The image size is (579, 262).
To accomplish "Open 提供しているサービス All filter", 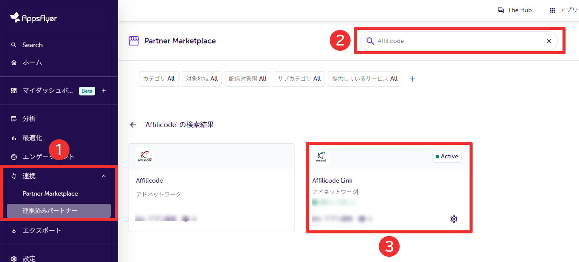I will click(x=364, y=79).
